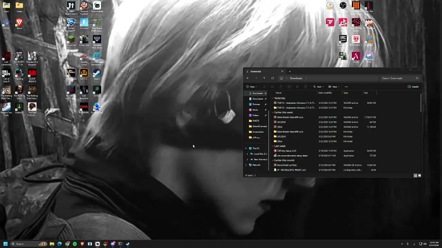Click the Chained Together desktop icon
Screen dimensions: 442x248
point(84,8)
